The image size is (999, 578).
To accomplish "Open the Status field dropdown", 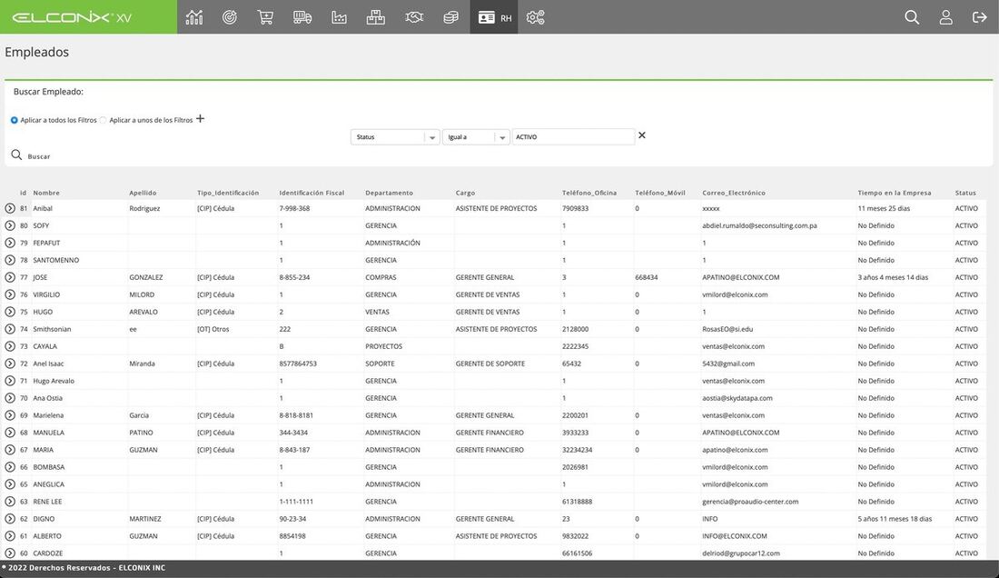I will (395, 137).
